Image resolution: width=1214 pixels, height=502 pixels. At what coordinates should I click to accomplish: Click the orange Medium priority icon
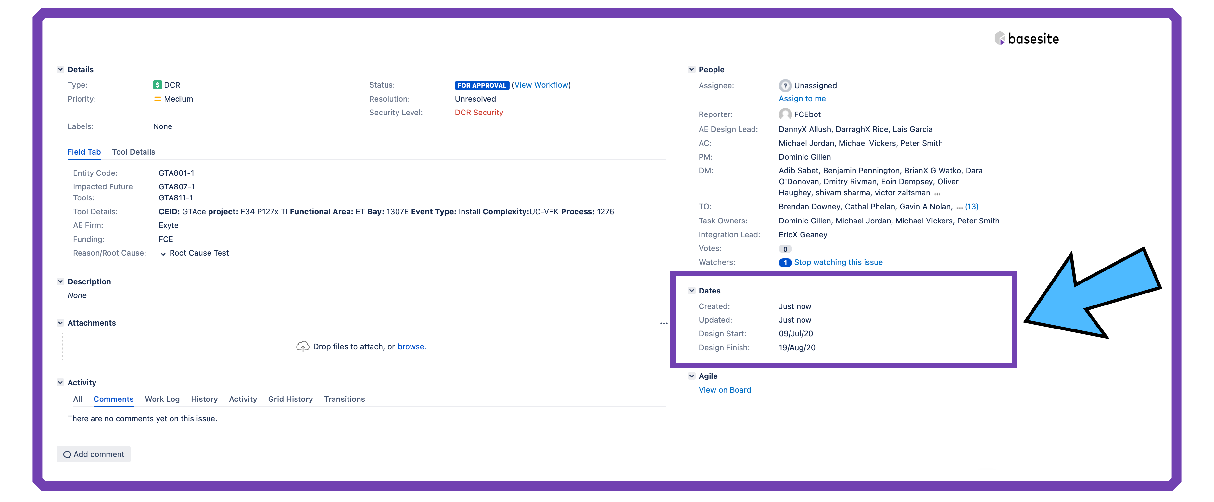158,99
